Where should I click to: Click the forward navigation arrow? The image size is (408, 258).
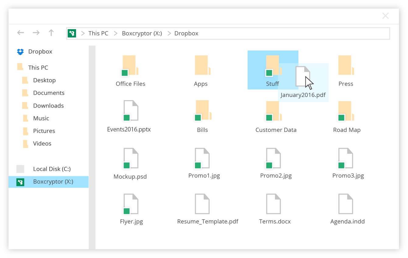[x=36, y=33]
